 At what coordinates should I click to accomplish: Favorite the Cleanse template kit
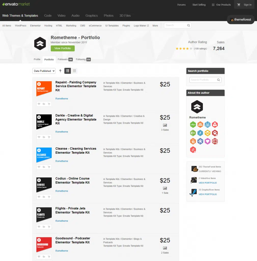tap(39, 167)
